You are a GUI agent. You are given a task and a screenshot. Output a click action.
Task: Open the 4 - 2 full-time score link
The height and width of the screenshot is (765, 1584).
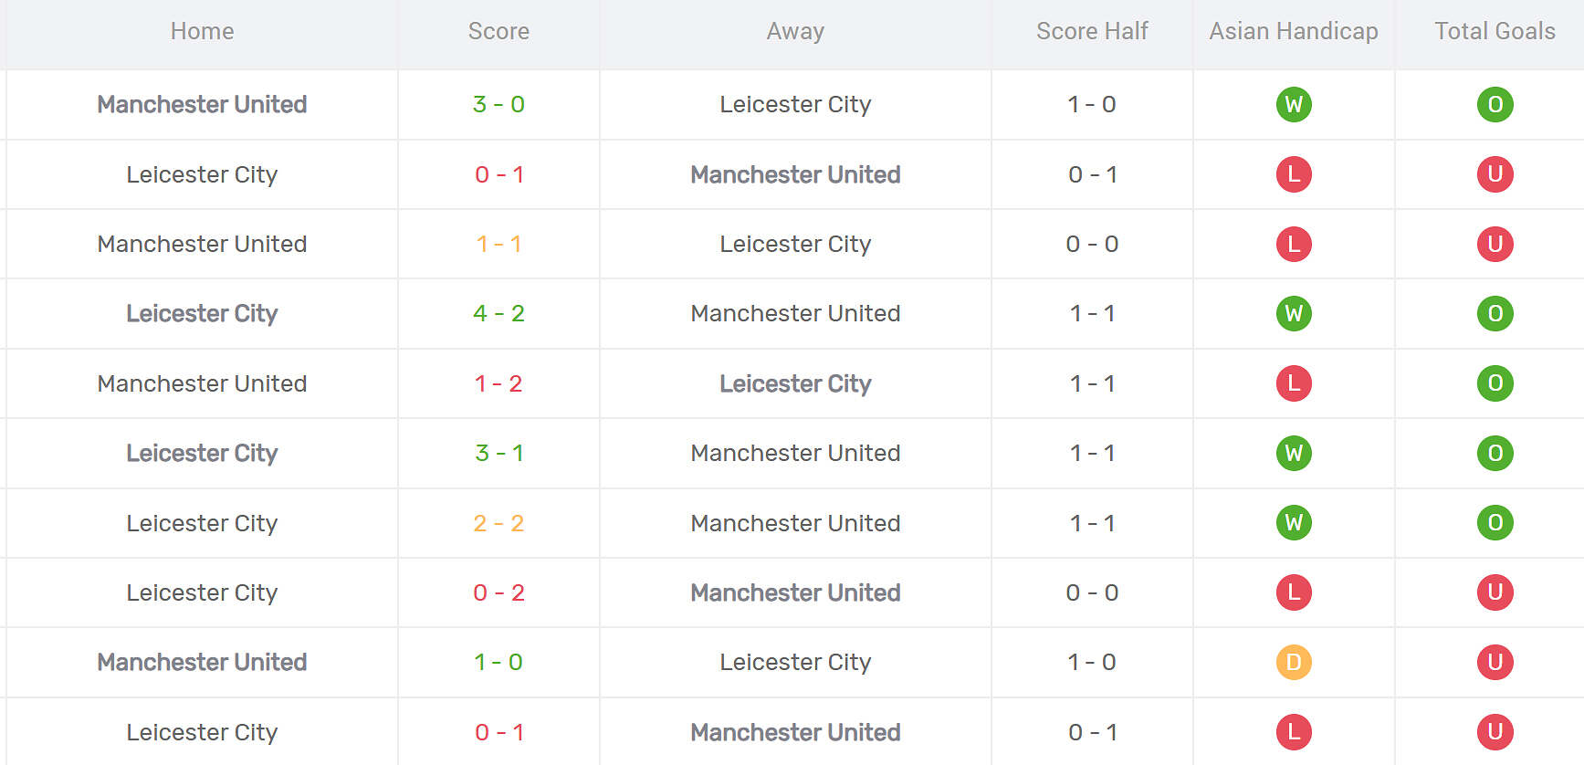(x=498, y=313)
